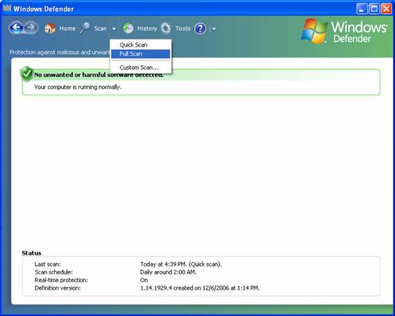Click the Tools toolbar label
Image resolution: width=395 pixels, height=316 pixels.
[183, 28]
